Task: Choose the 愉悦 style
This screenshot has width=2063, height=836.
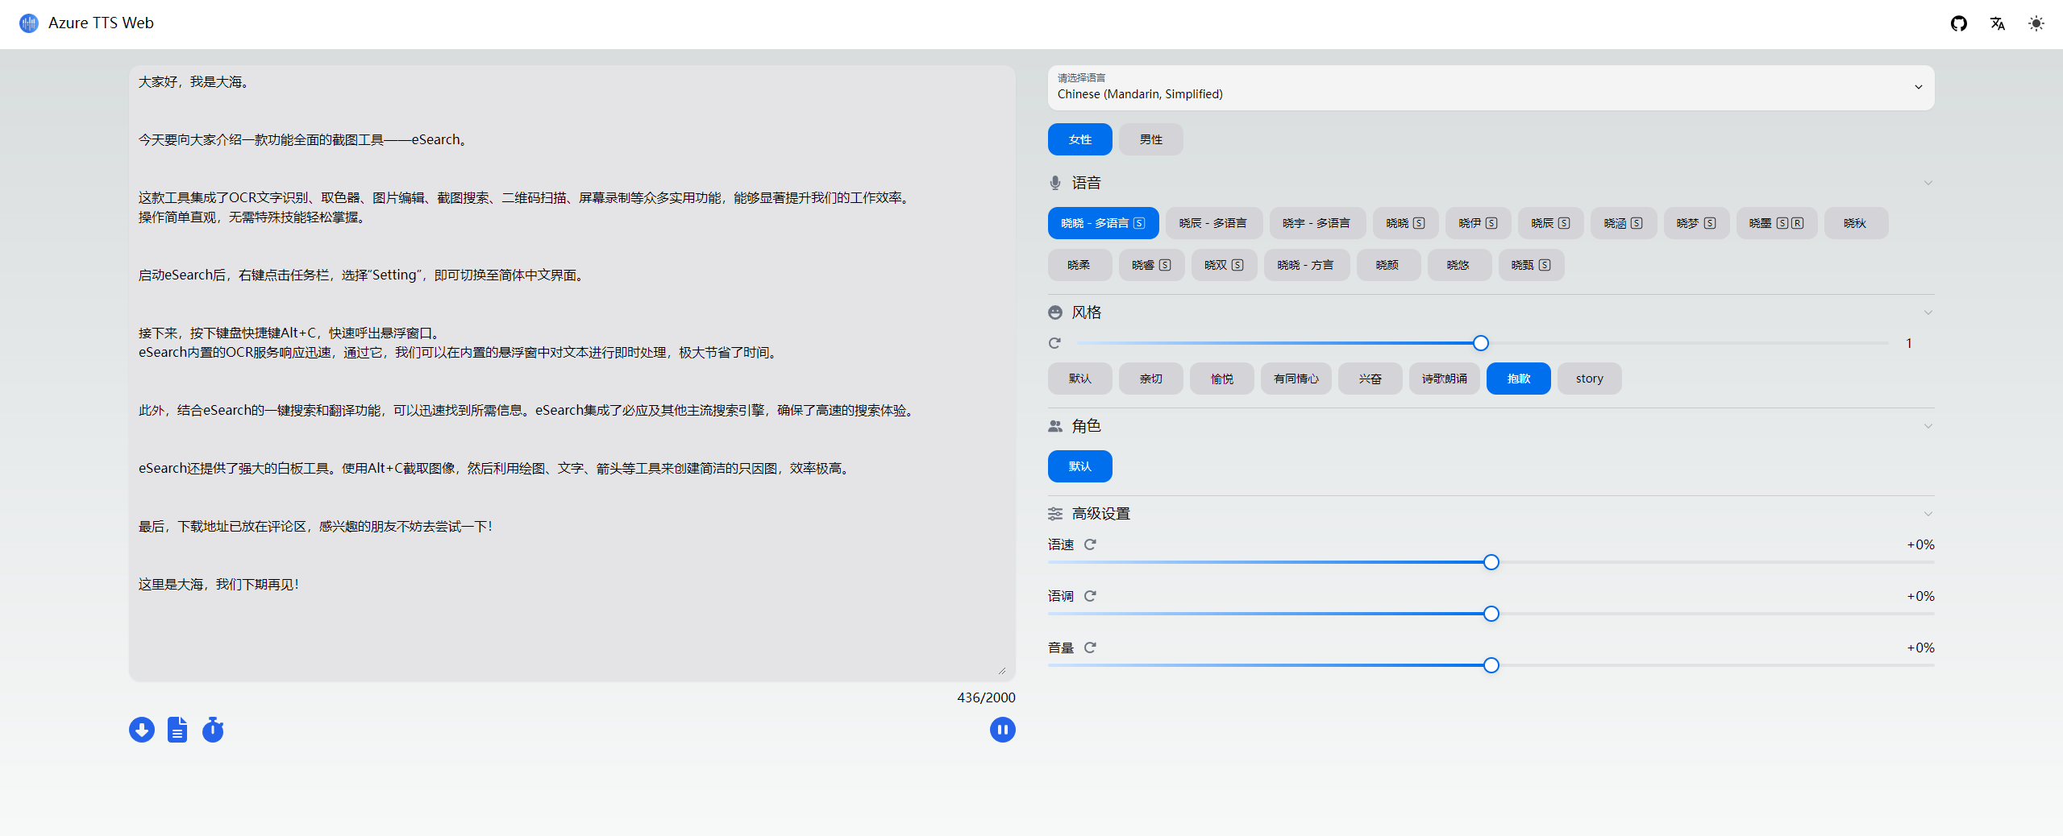Action: [1221, 379]
